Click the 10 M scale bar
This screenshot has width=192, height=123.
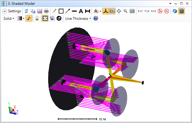tap(82, 119)
